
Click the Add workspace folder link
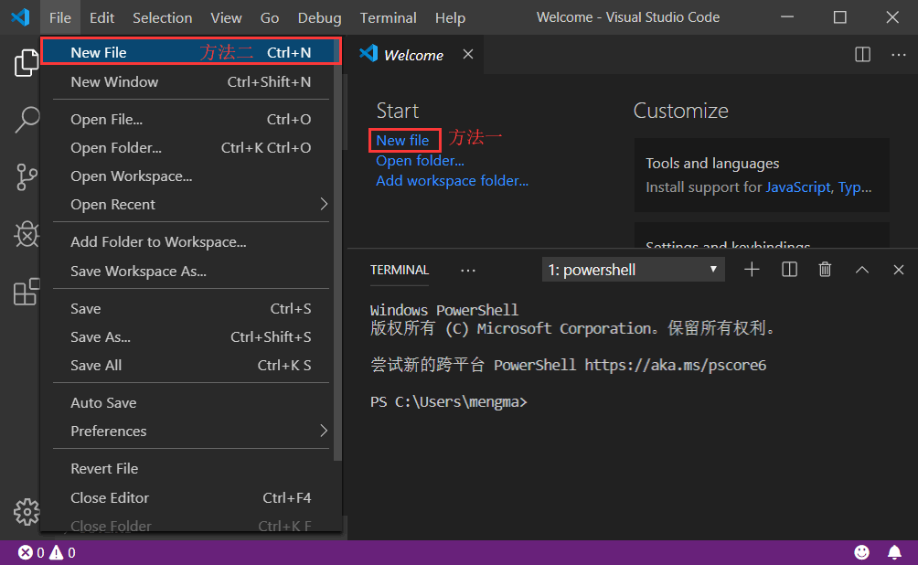[452, 180]
